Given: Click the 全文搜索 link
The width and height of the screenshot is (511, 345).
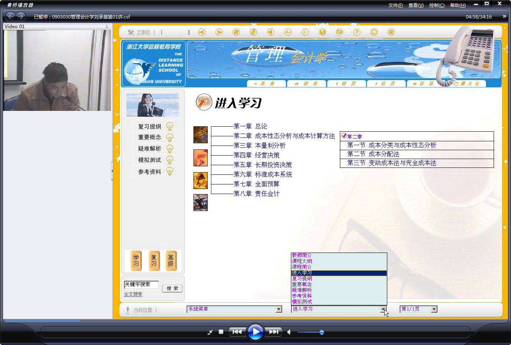Looking at the screenshot, I should click(x=133, y=294).
